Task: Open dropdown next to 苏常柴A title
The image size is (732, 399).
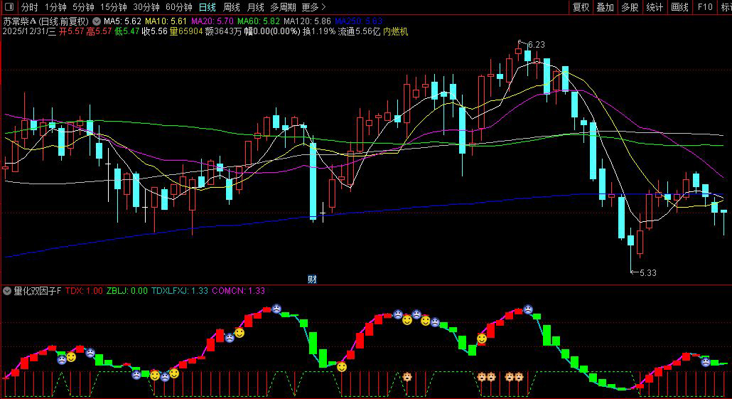Action: pyautogui.click(x=96, y=21)
